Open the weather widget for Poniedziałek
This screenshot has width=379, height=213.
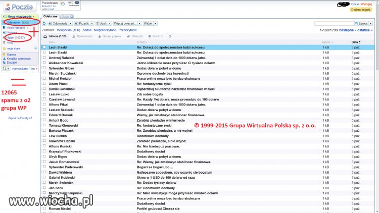[61, 6]
